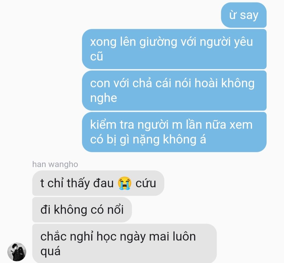Tap the word "nổi" in gray bubble

pos(115,210)
